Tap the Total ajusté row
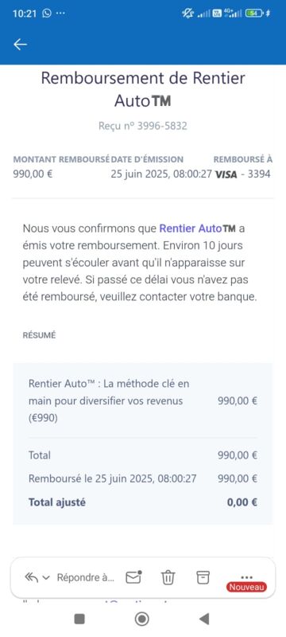This screenshot has width=286, height=637. [142, 502]
